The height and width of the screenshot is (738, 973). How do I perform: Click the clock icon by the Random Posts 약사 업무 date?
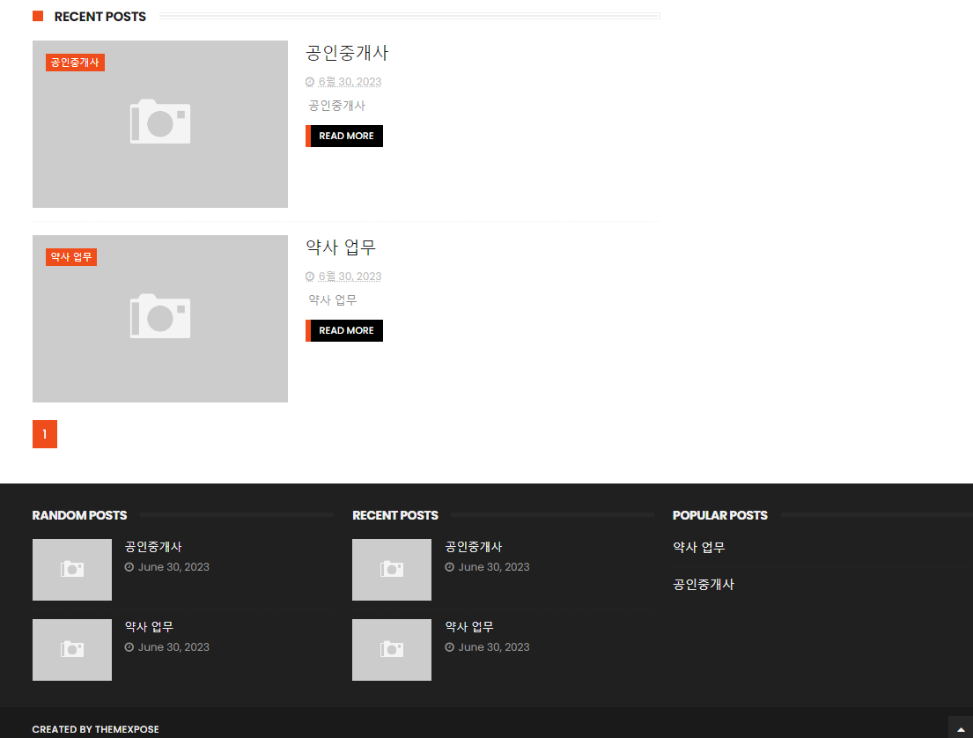[x=129, y=646]
